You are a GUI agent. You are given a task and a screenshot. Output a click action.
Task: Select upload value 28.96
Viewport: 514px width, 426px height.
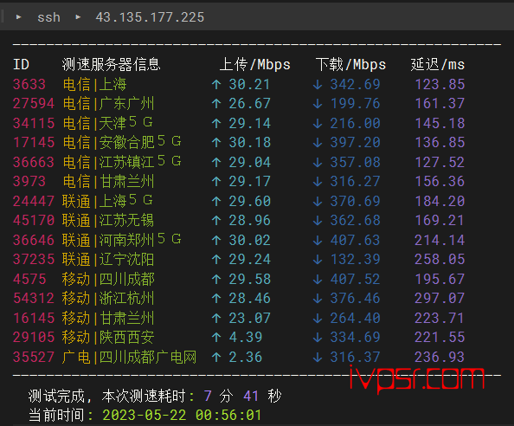(249, 221)
